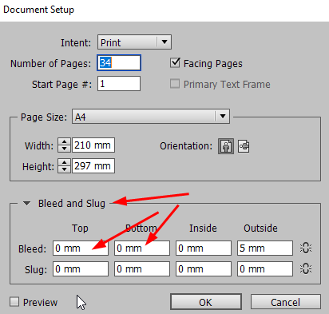The height and width of the screenshot is (314, 329).
Task: Toggle the Bleed chain link icon
Action: [306, 248]
